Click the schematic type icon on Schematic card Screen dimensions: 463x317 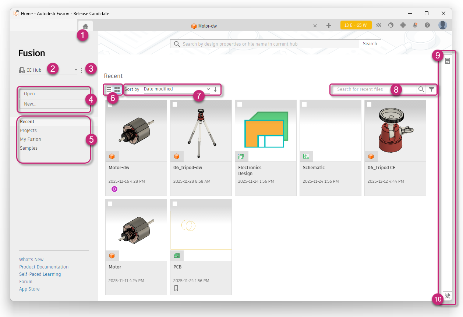point(306,156)
